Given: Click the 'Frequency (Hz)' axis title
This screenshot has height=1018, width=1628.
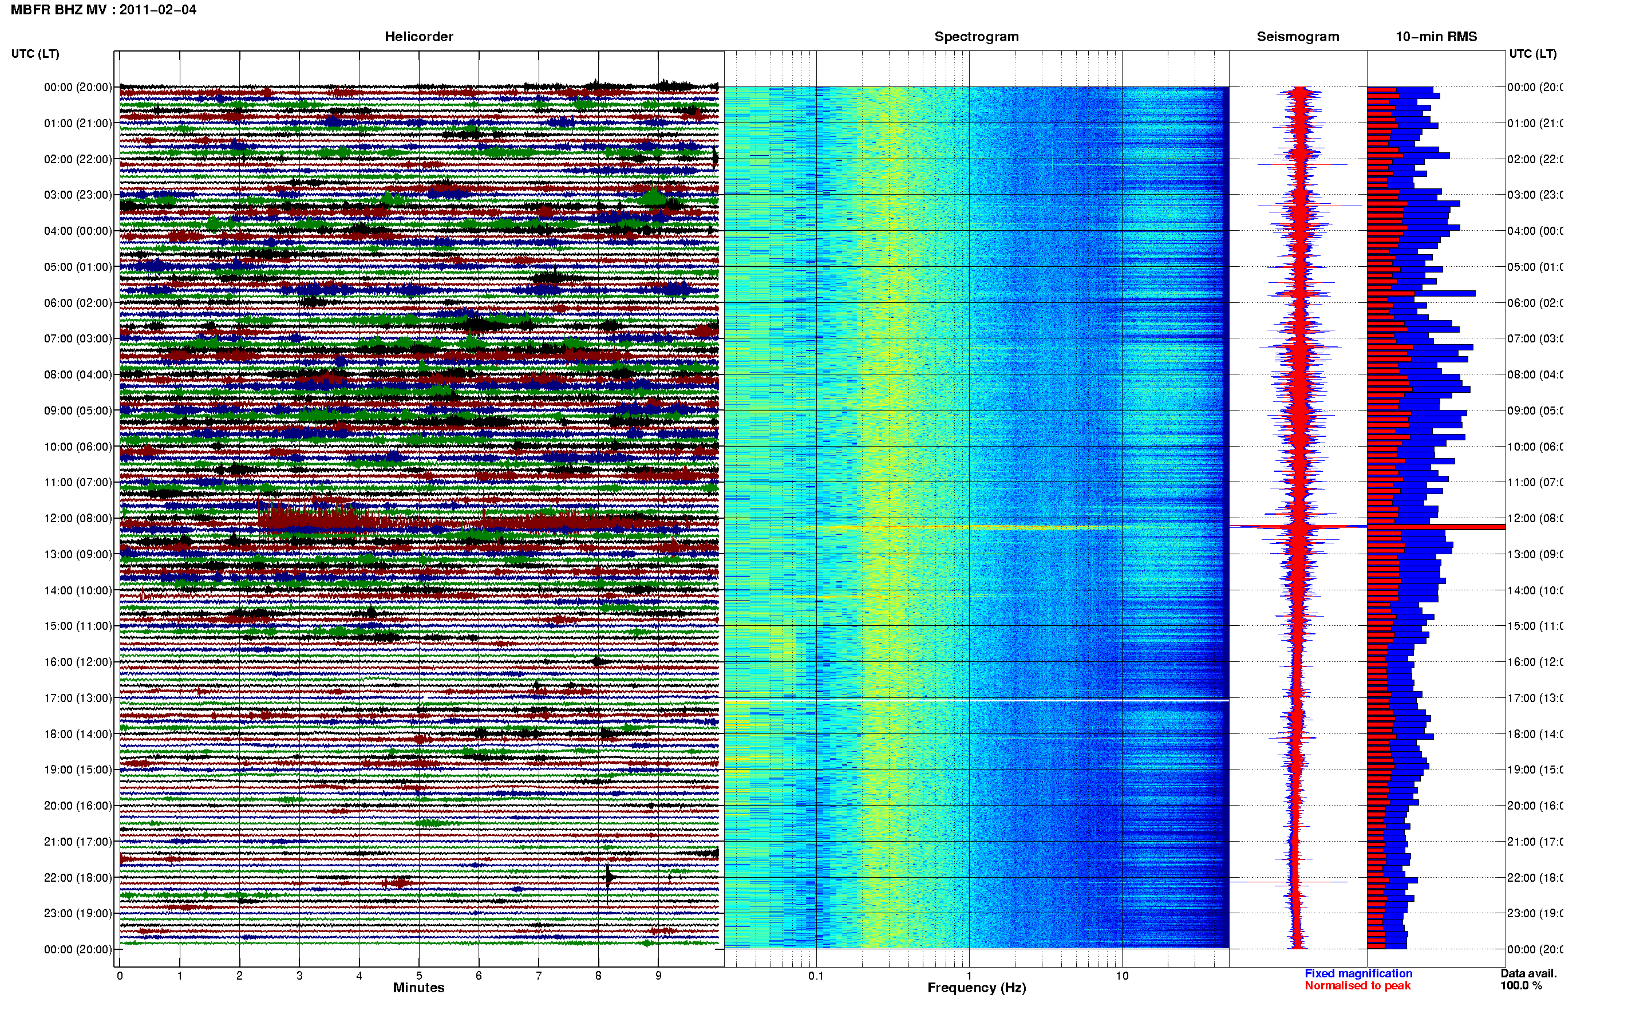Looking at the screenshot, I should (977, 988).
